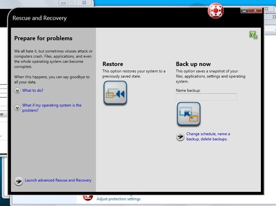This screenshot has height=206, width=276.
Task: Minimize the background window at top left
Action: 63,3
